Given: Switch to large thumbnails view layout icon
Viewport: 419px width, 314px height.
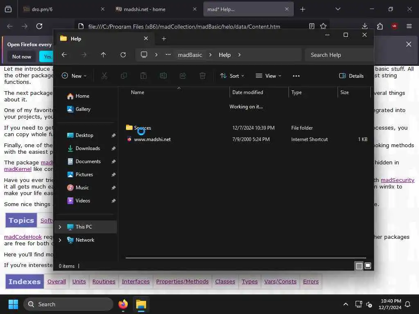Looking at the screenshot, I should 368,266.
